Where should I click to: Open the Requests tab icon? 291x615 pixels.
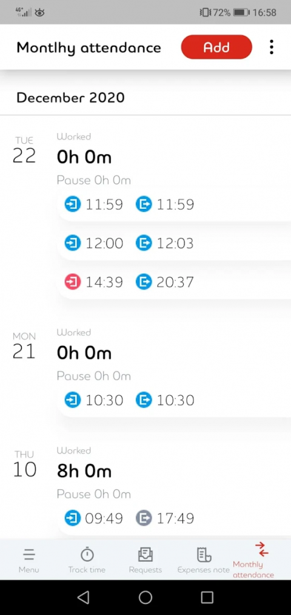[145, 554]
